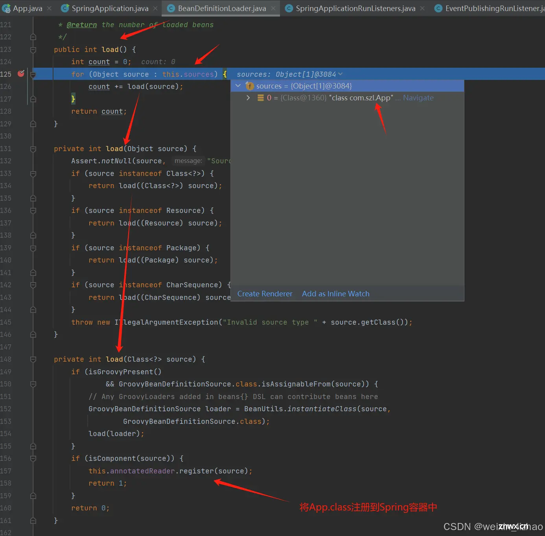The image size is (545, 536).
Task: Fold the load(Class source) method at line 148
Action: click(x=33, y=359)
